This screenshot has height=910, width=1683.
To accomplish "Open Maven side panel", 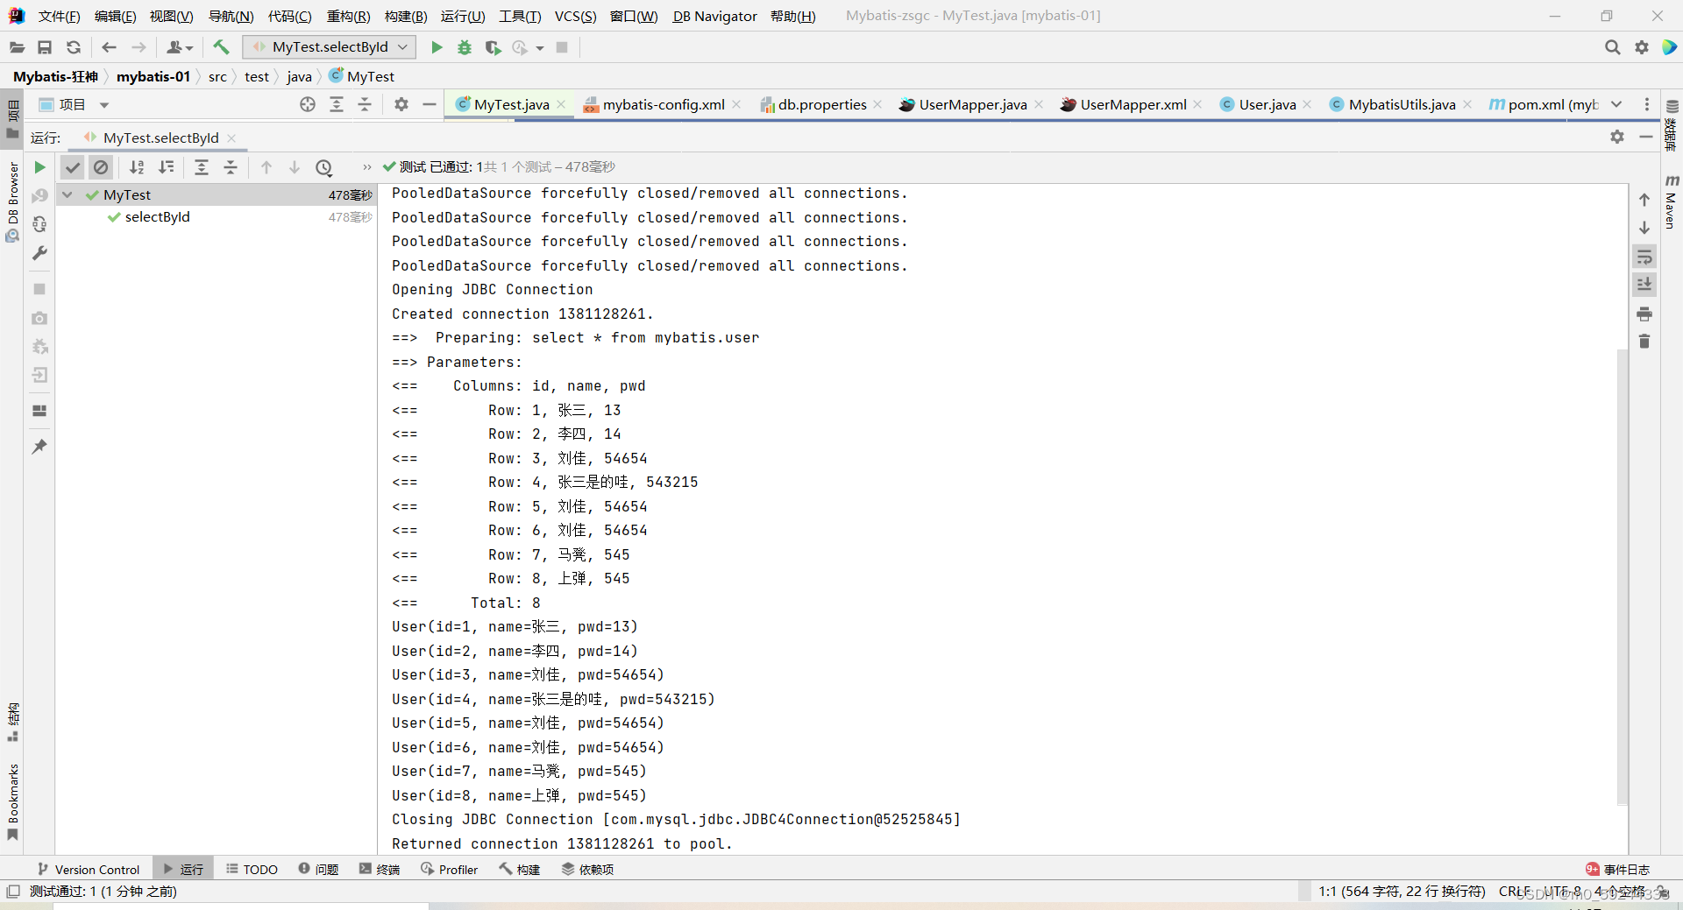I will pos(1671,204).
